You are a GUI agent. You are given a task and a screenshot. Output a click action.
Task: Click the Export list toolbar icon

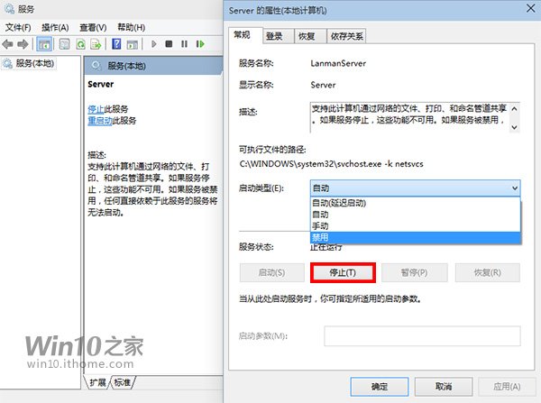[x=96, y=44]
